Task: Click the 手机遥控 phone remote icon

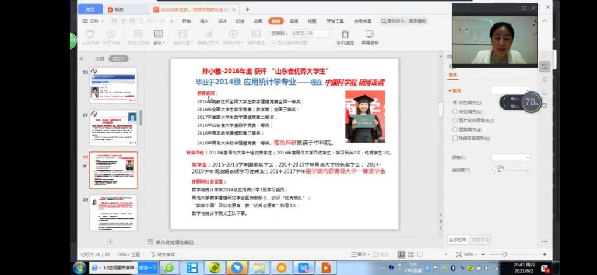Action: 345,34
